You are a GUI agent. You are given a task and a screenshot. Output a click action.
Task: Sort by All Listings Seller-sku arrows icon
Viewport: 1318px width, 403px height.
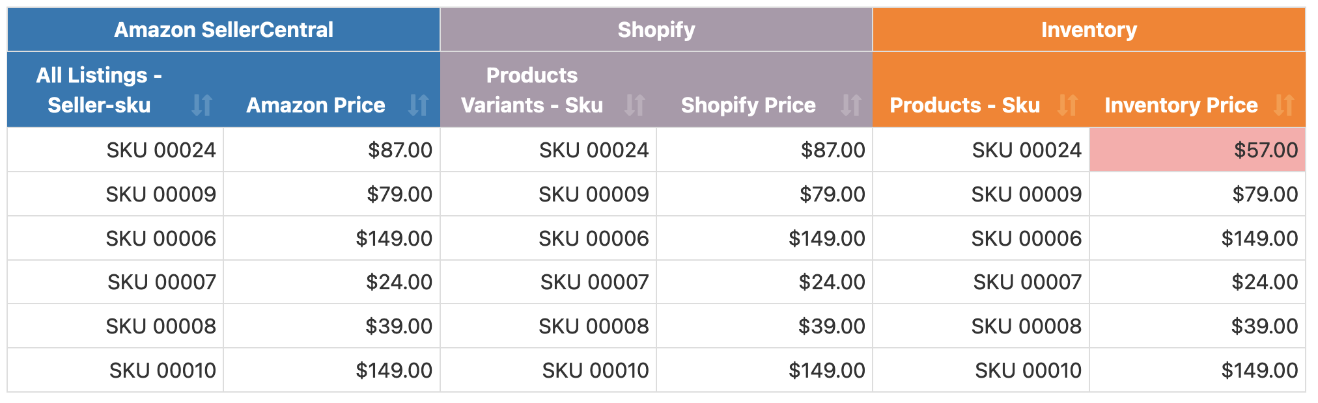click(x=202, y=105)
